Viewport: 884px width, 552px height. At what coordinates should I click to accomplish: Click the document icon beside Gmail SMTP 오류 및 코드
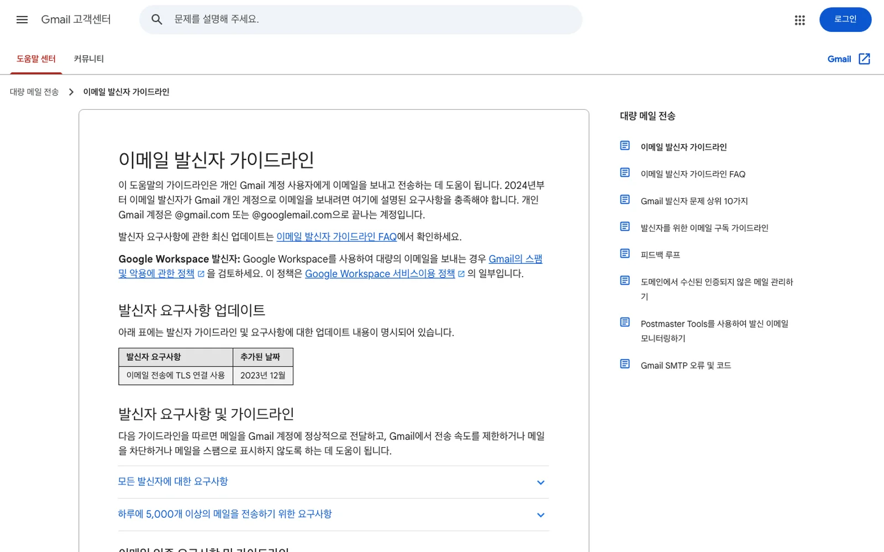click(x=625, y=364)
